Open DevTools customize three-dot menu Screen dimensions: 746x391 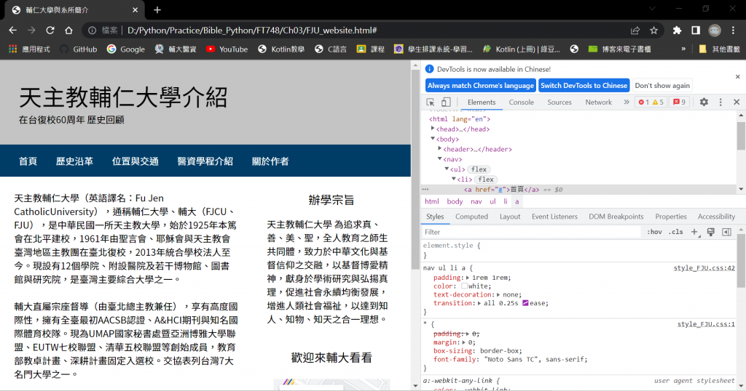pyautogui.click(x=721, y=102)
